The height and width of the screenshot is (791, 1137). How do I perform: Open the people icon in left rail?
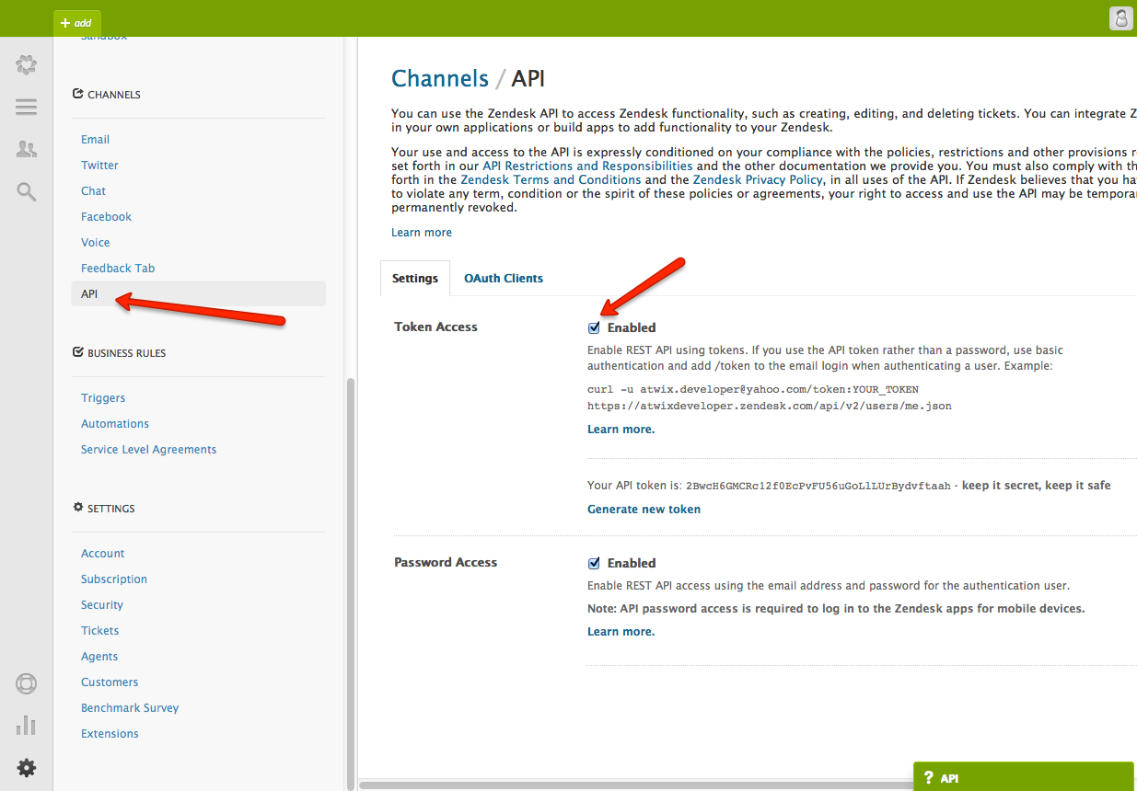pyautogui.click(x=27, y=149)
